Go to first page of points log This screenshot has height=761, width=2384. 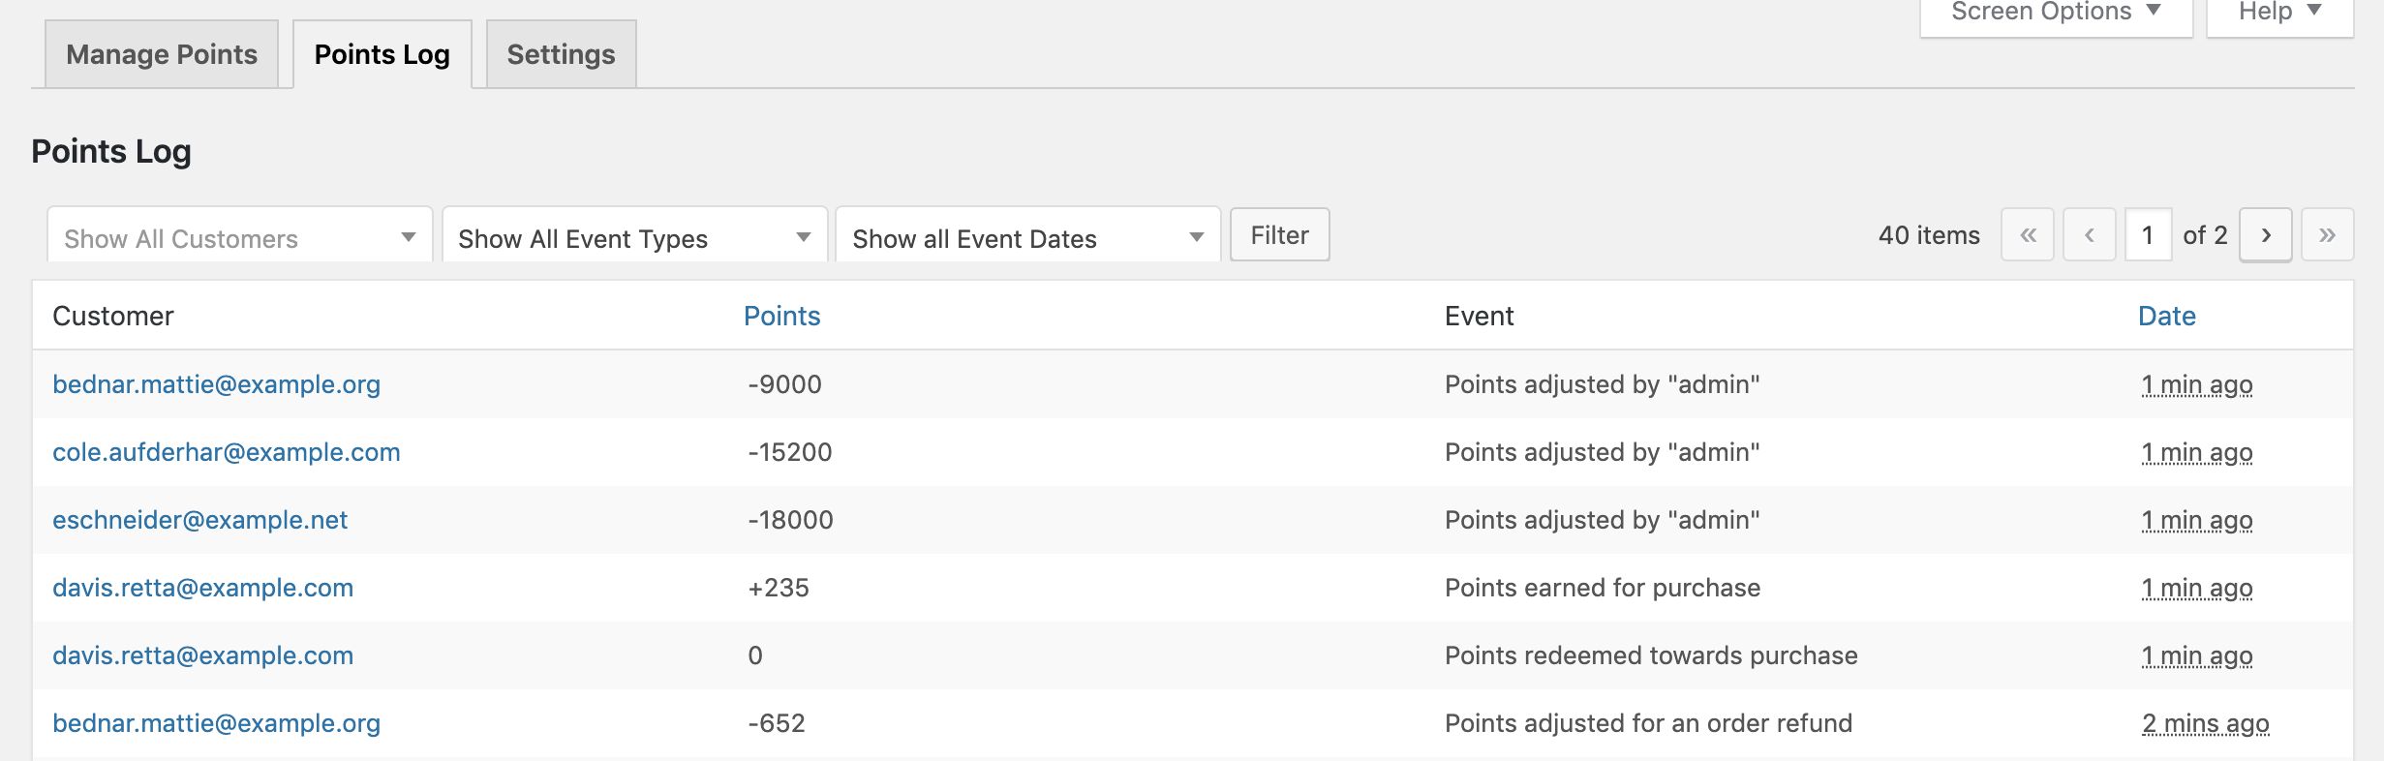click(2027, 235)
